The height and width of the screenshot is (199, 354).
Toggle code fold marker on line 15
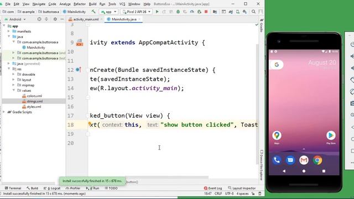[x=88, y=97]
